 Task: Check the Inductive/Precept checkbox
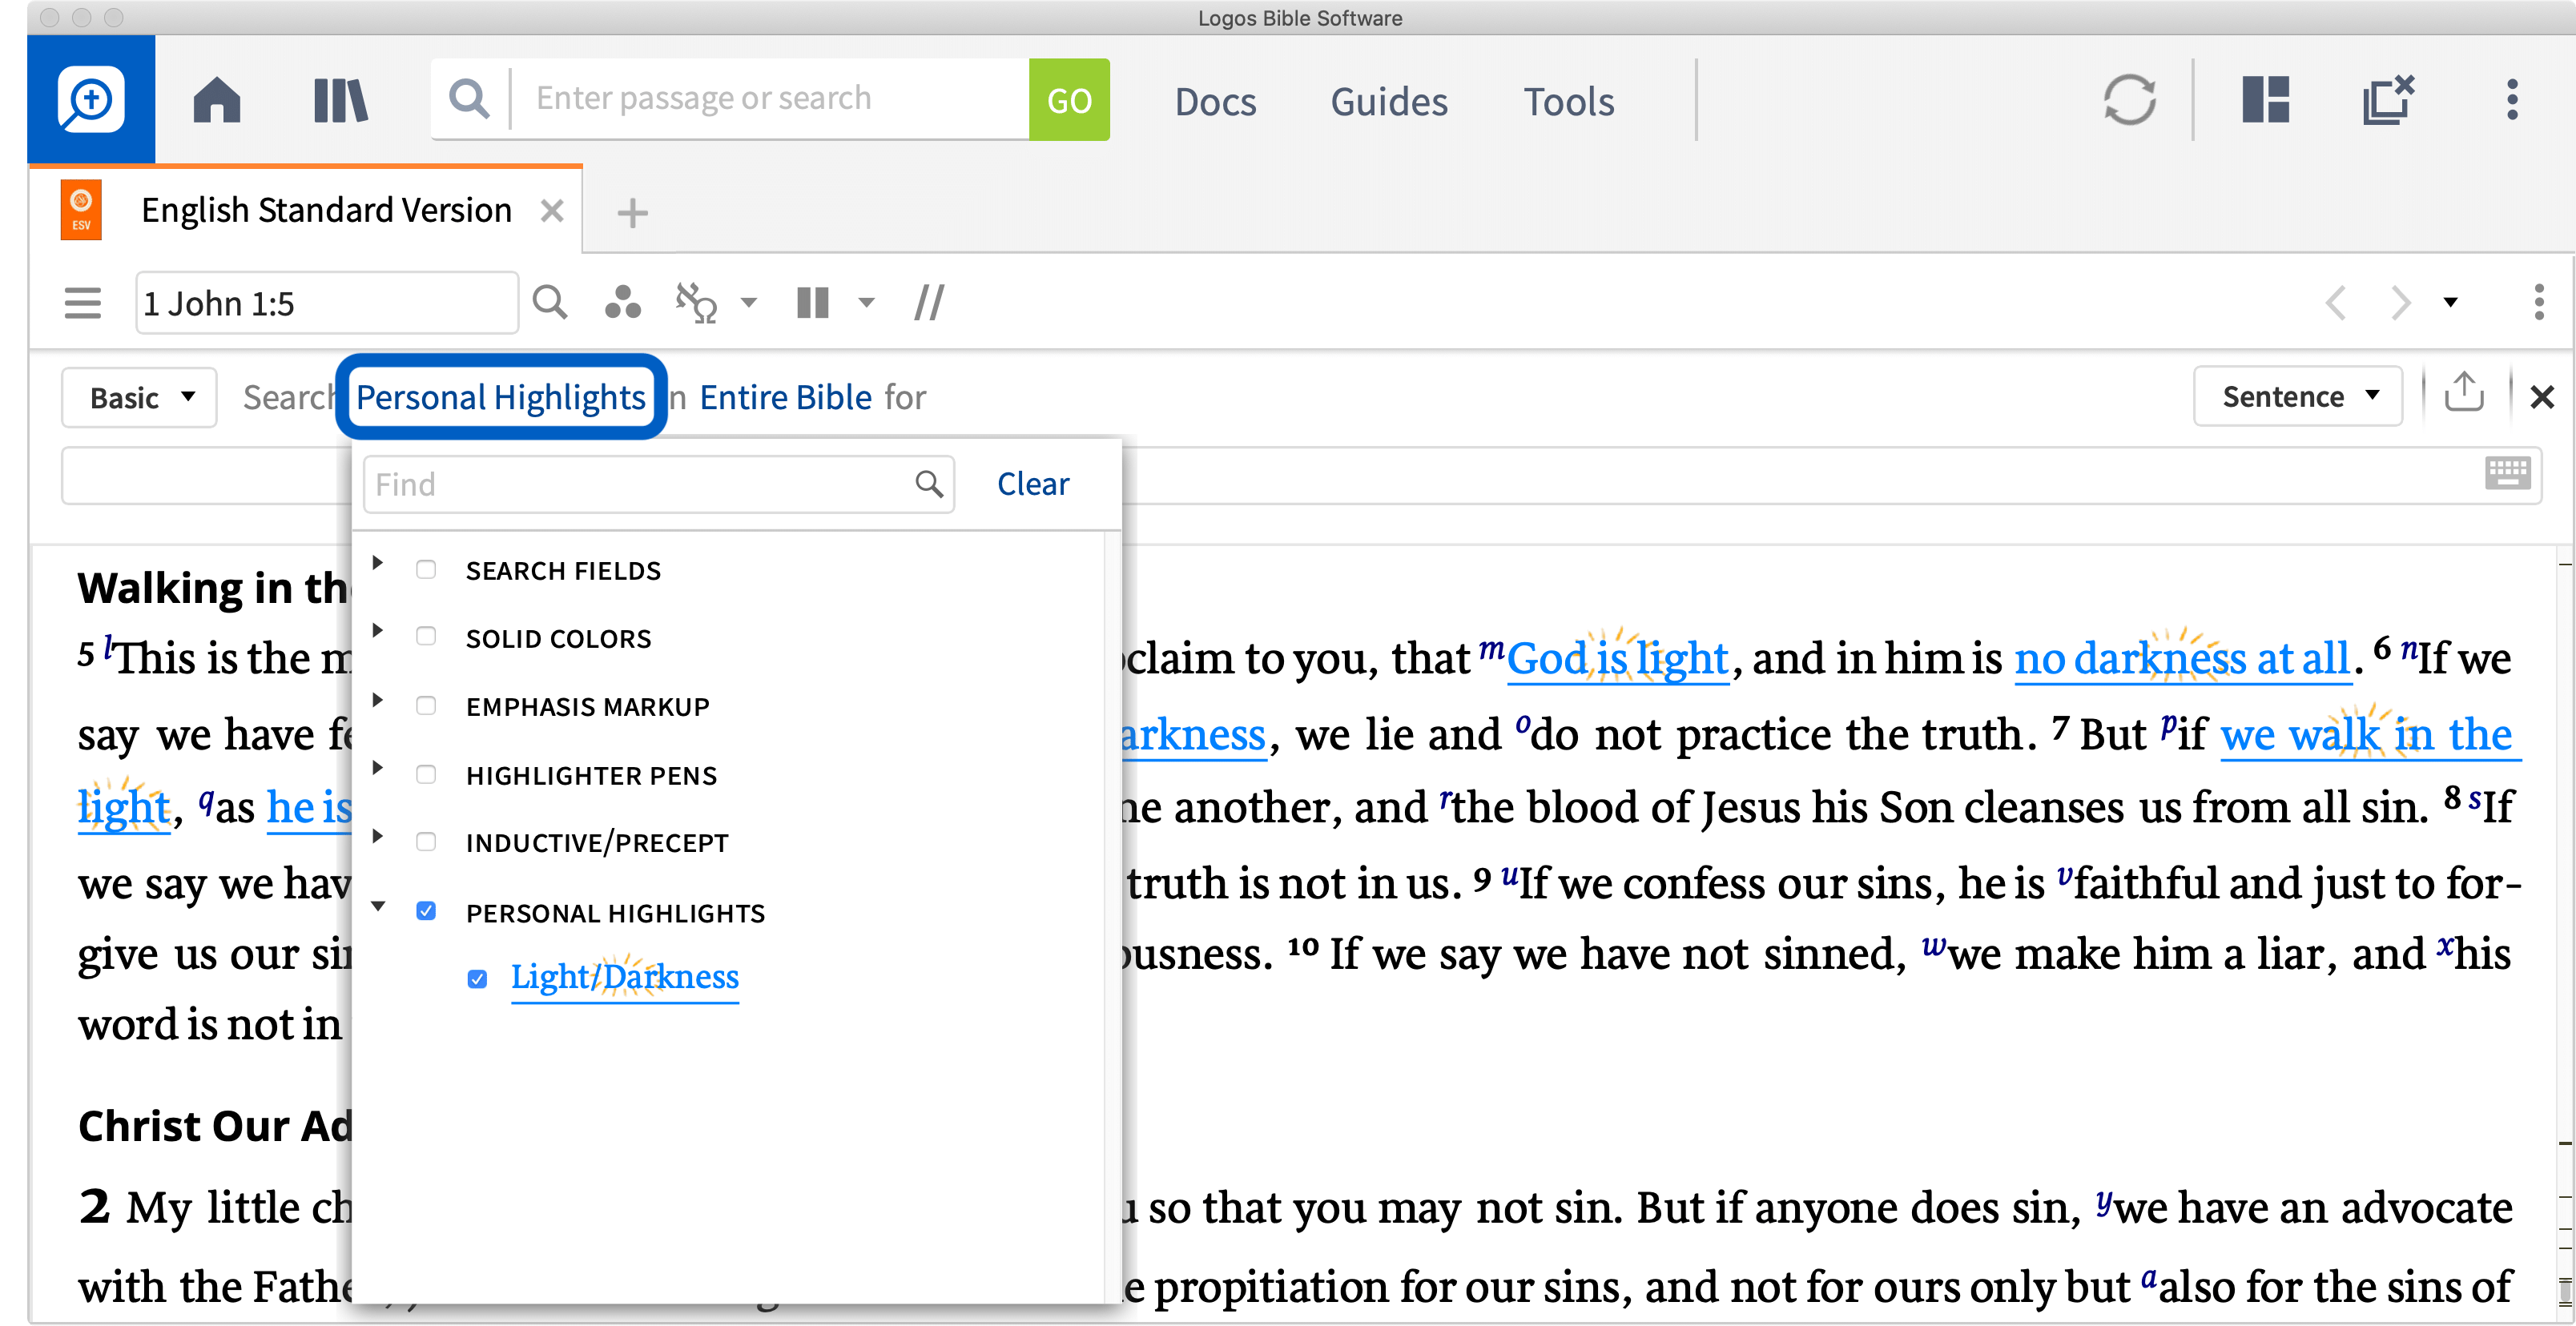[x=426, y=842]
